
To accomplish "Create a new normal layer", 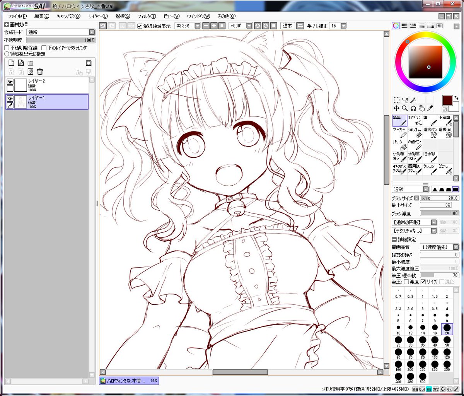I will (11, 63).
